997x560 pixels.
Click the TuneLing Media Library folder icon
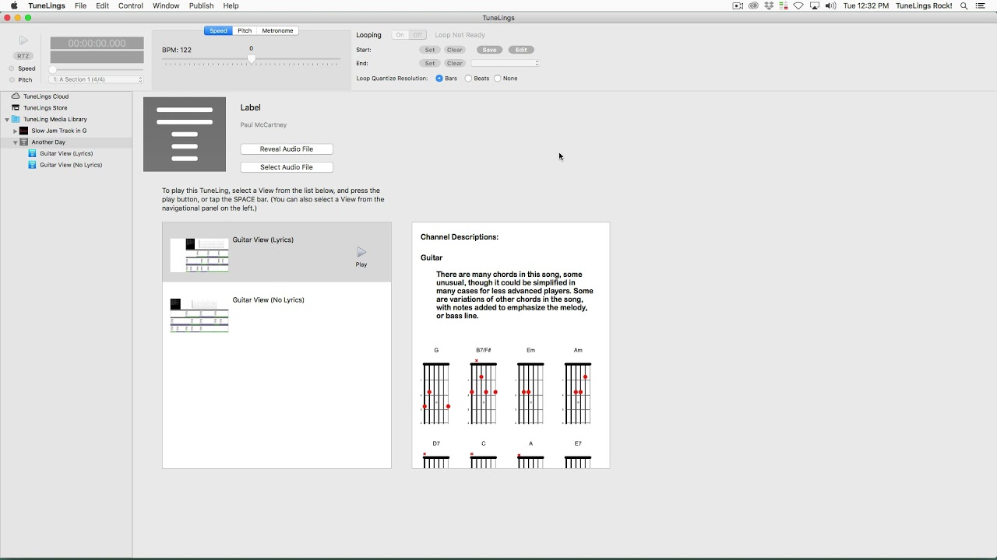16,119
